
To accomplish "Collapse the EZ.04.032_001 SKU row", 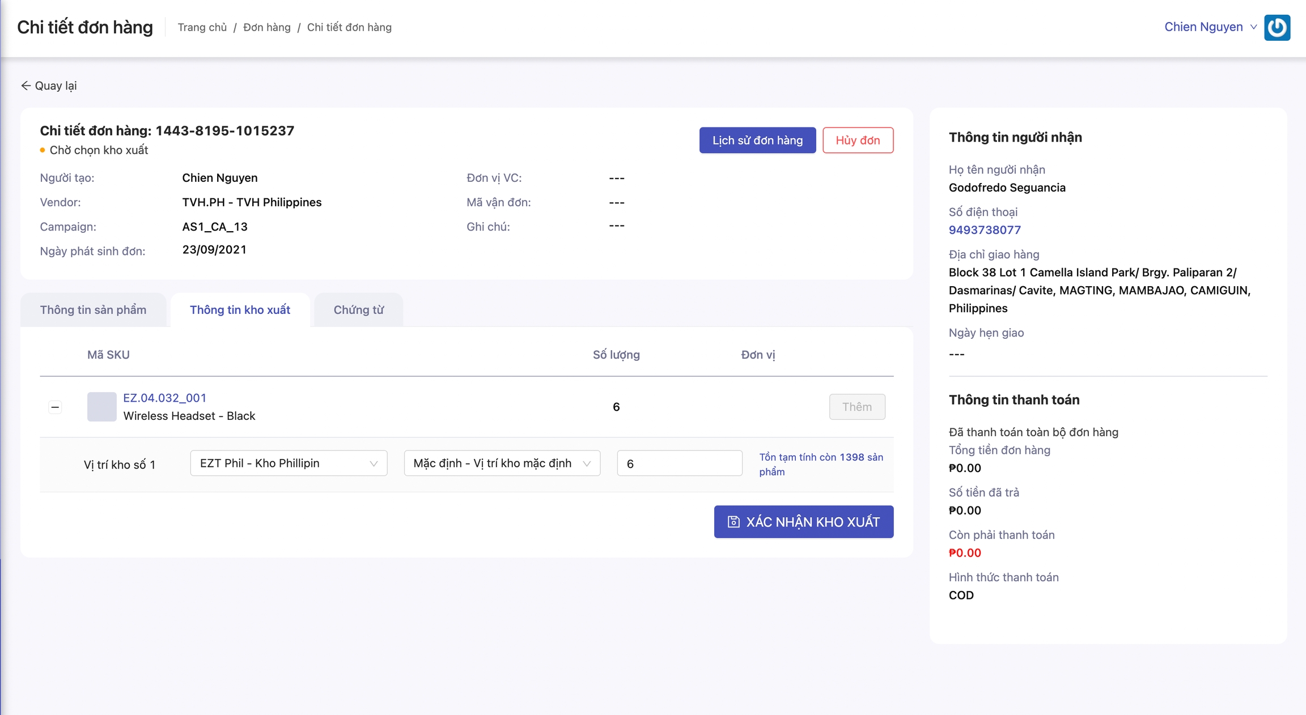I will tap(55, 407).
